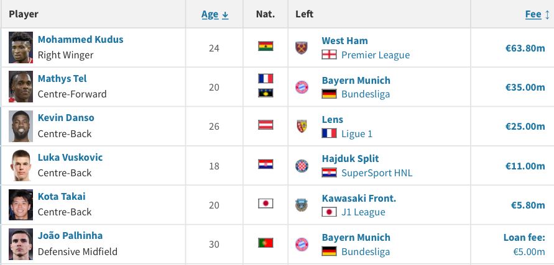
Task: Click the Kawasaki Front. club name
Action: 359,199
